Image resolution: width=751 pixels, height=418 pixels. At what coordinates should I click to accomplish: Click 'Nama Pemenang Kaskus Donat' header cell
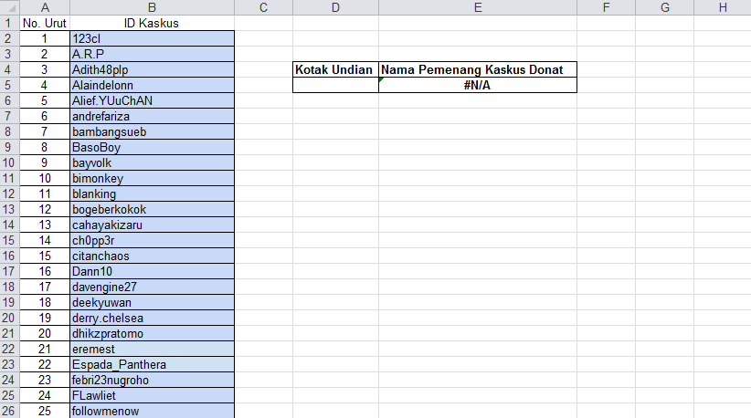[x=478, y=70]
